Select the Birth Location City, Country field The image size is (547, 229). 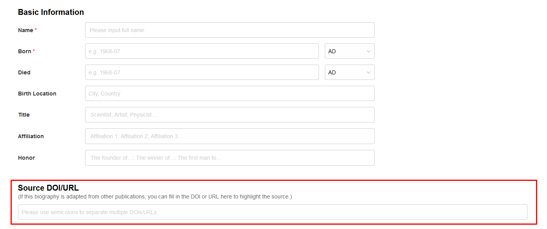pyautogui.click(x=230, y=94)
